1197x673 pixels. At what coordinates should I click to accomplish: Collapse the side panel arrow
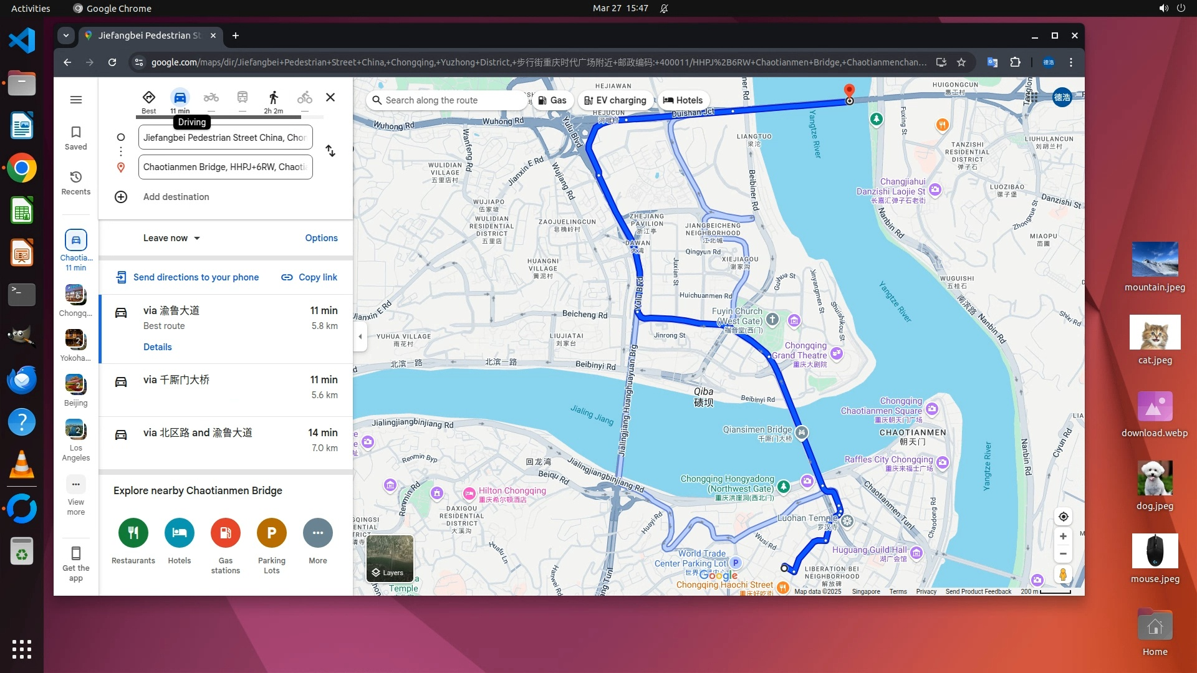pos(360,336)
